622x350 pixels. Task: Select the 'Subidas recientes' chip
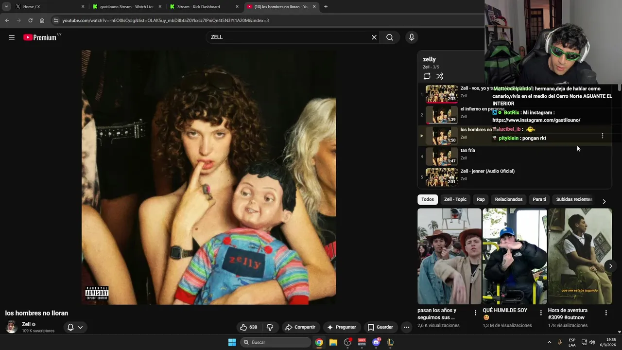pos(574,199)
